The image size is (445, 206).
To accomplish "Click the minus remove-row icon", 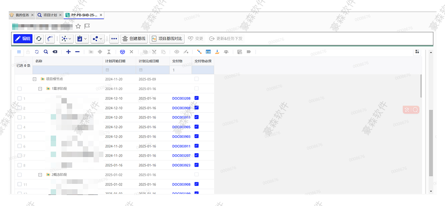I will pyautogui.click(x=77, y=52).
